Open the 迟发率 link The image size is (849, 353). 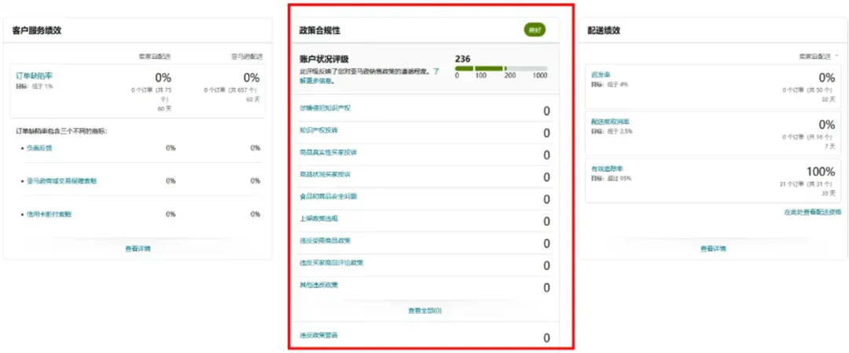point(601,75)
